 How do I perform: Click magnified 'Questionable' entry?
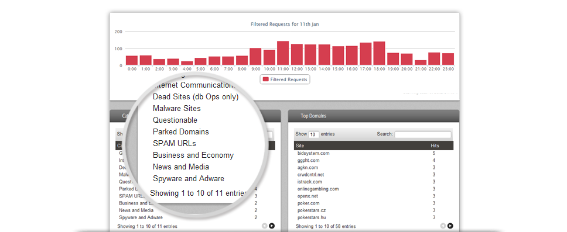(x=175, y=120)
